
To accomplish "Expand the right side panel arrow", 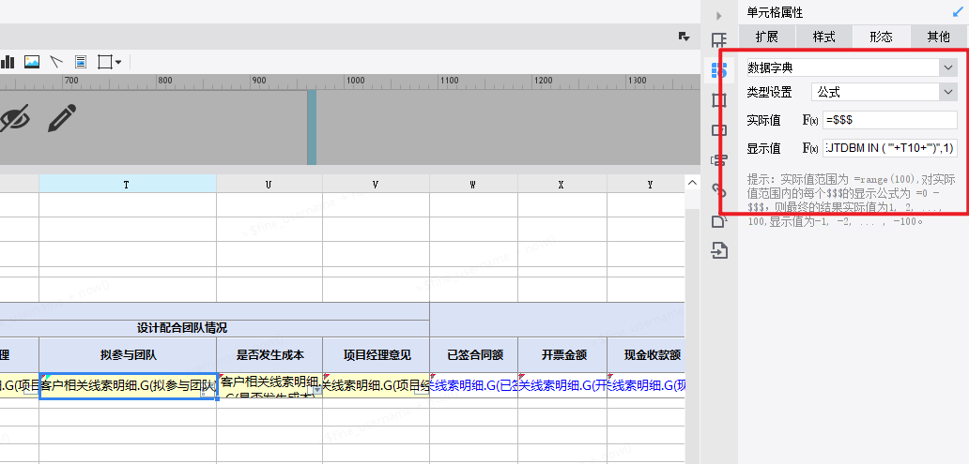I will pyautogui.click(x=719, y=16).
